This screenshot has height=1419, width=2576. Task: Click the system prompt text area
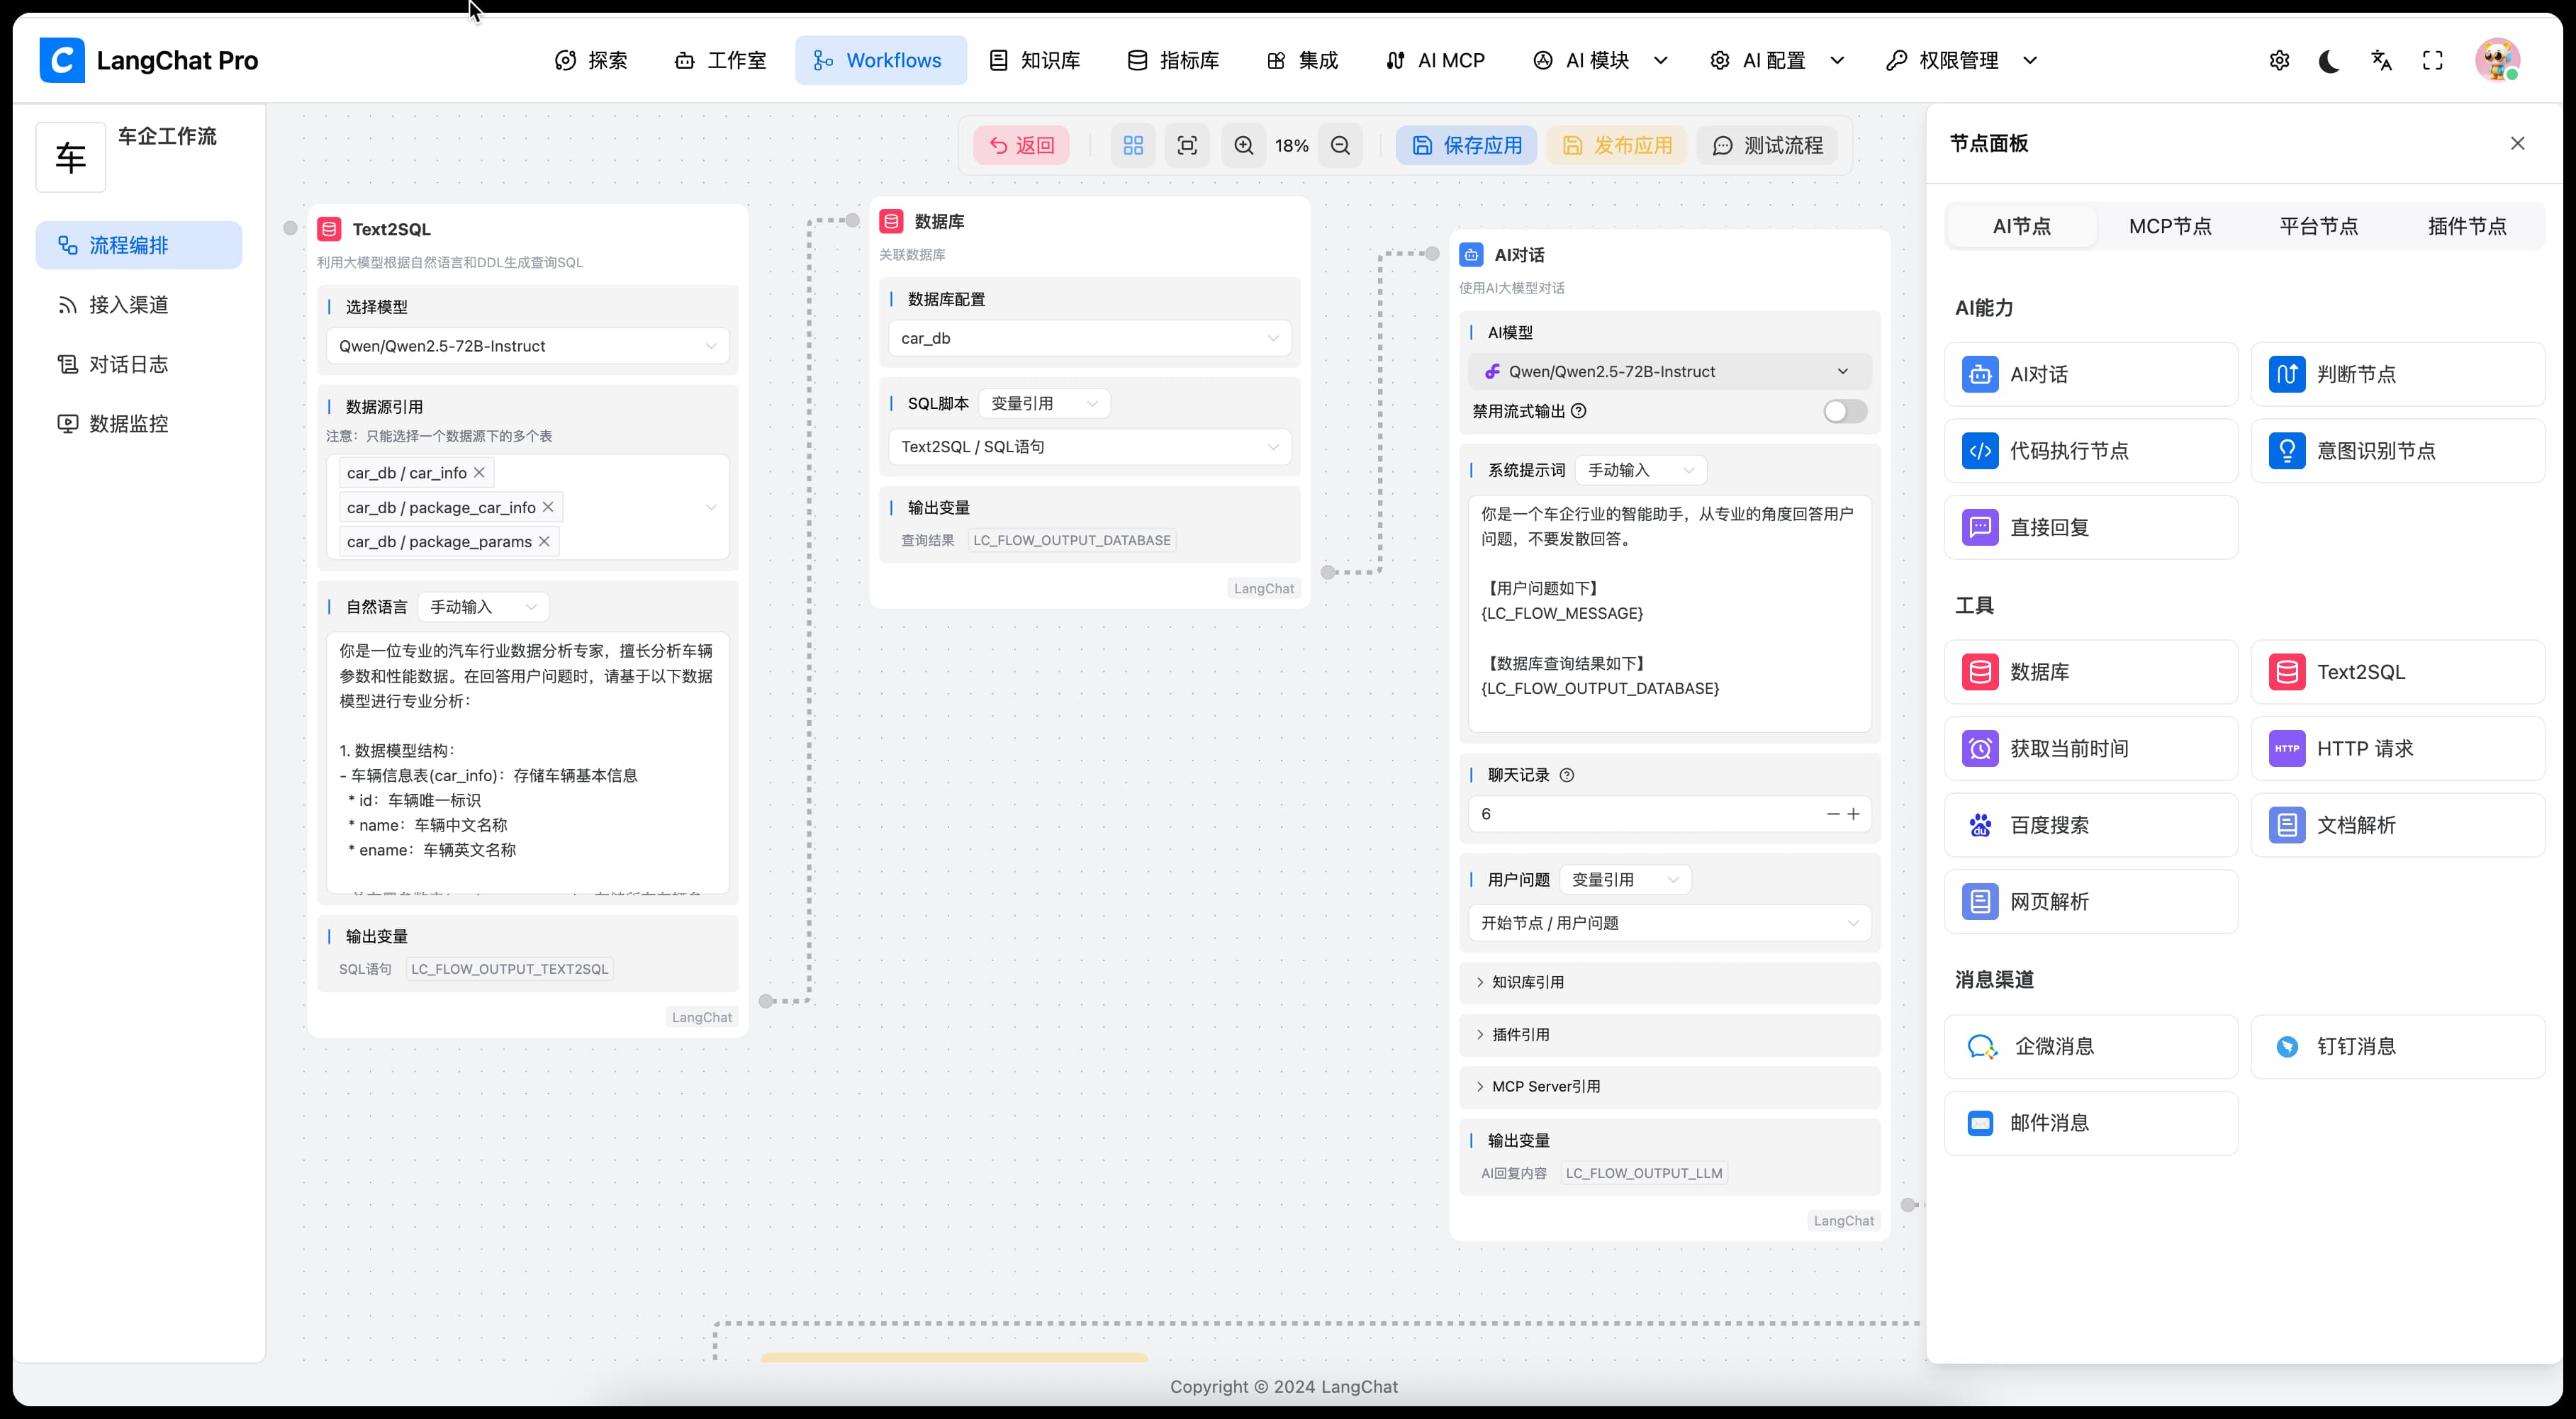[1668, 612]
